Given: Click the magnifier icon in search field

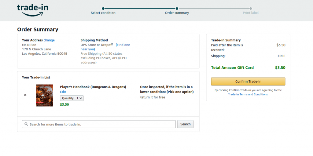Looking at the screenshot, I should [x=26, y=124].
